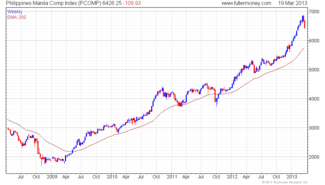Screen dimensions: 325x185
Task: Click the 2010 x-axis label
Action: (112, 177)
